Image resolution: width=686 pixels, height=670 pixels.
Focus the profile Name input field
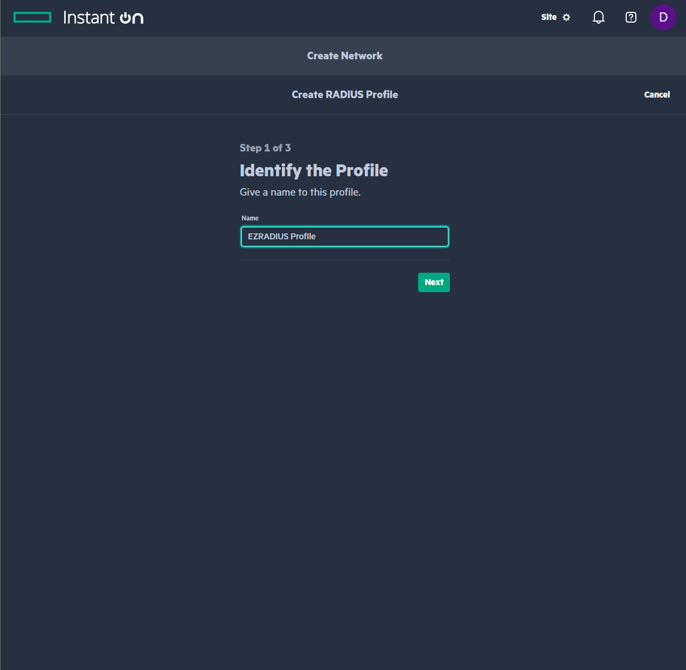click(x=344, y=237)
